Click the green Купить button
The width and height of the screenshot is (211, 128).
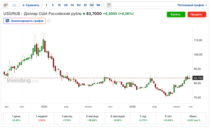pyautogui.click(x=176, y=14)
